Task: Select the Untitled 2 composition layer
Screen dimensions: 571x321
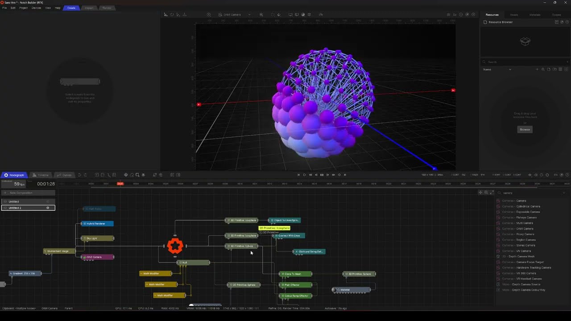Action: [x=28, y=208]
